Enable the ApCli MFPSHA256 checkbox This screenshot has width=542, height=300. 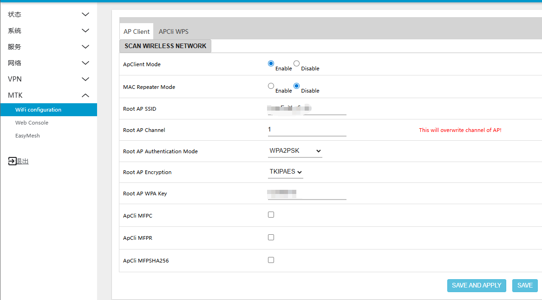(271, 260)
